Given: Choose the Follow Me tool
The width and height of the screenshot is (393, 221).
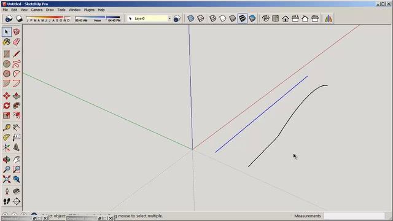Looking at the screenshot, I should pyautogui.click(x=17, y=106).
